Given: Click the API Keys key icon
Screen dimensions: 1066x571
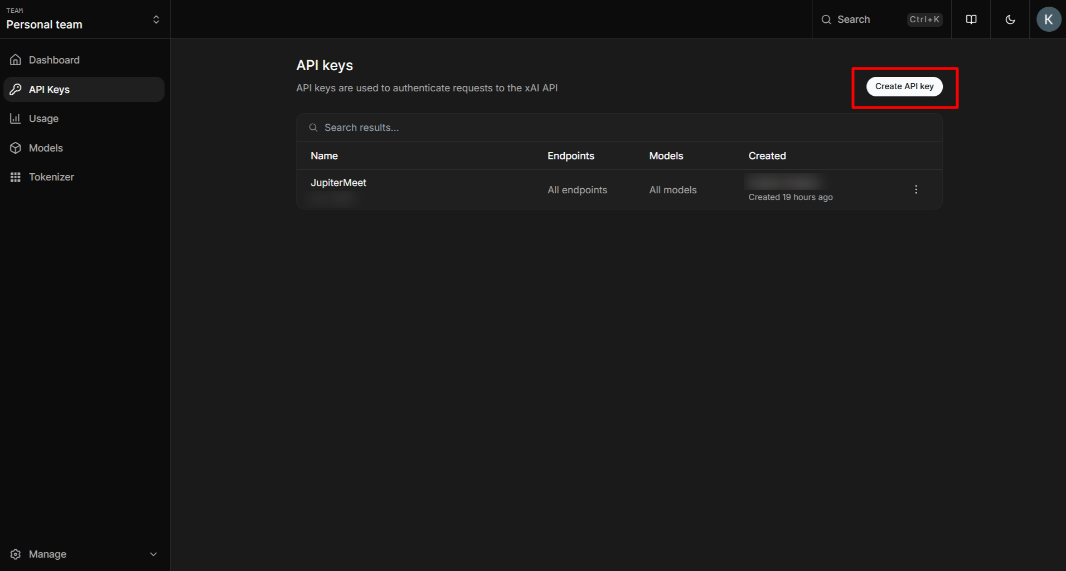Looking at the screenshot, I should pyautogui.click(x=15, y=89).
